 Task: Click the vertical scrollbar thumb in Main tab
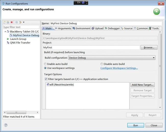[x=160, y=66]
